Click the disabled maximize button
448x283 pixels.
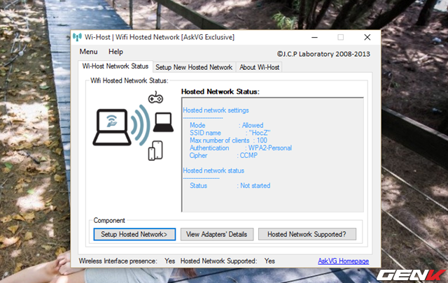341,37
